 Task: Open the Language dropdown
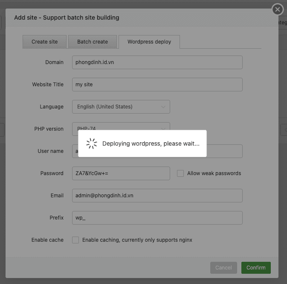coord(121,107)
